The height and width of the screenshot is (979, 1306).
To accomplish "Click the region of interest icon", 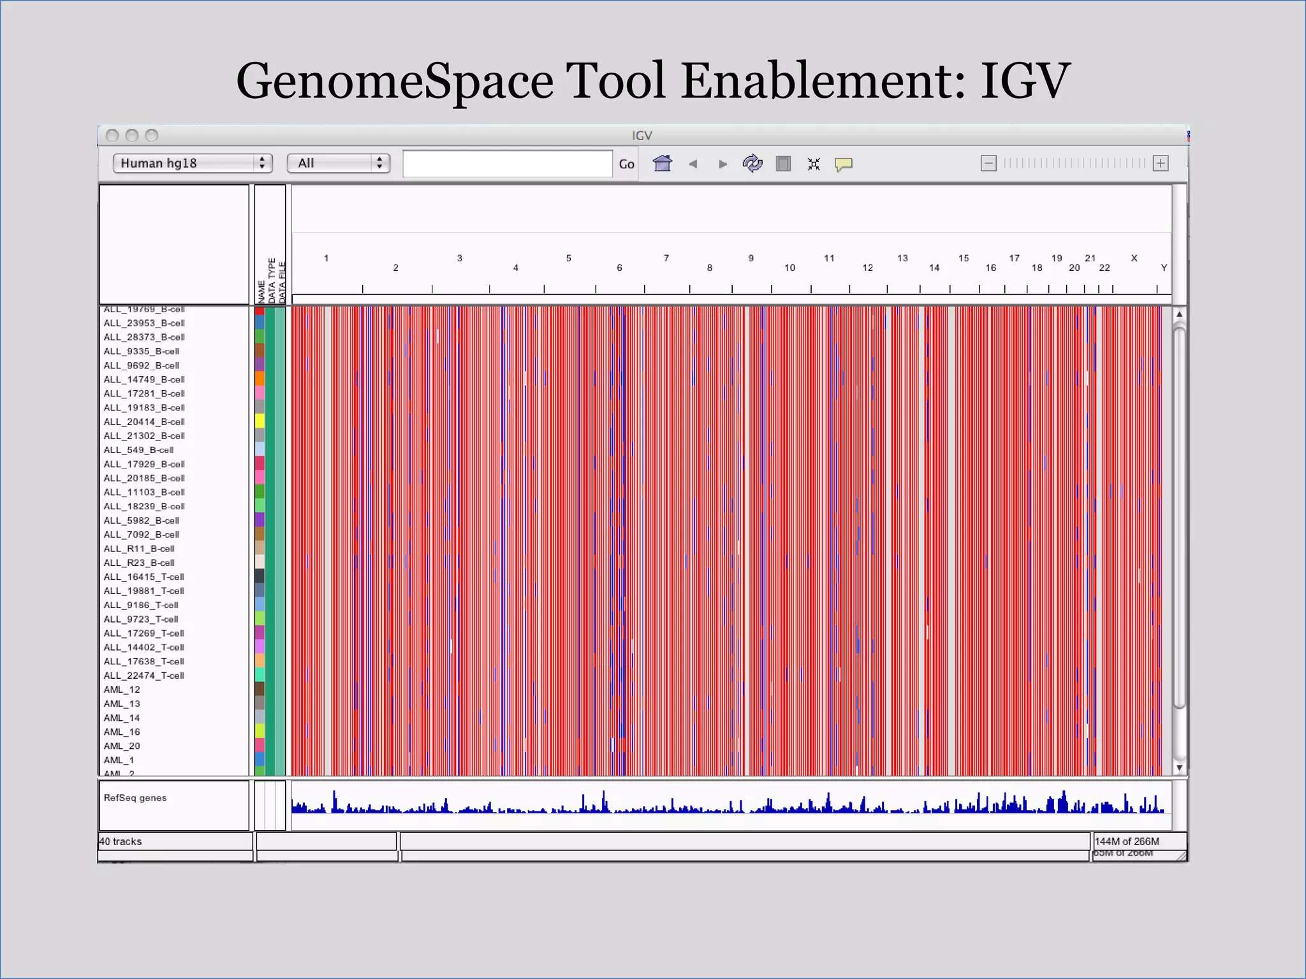I will [783, 164].
